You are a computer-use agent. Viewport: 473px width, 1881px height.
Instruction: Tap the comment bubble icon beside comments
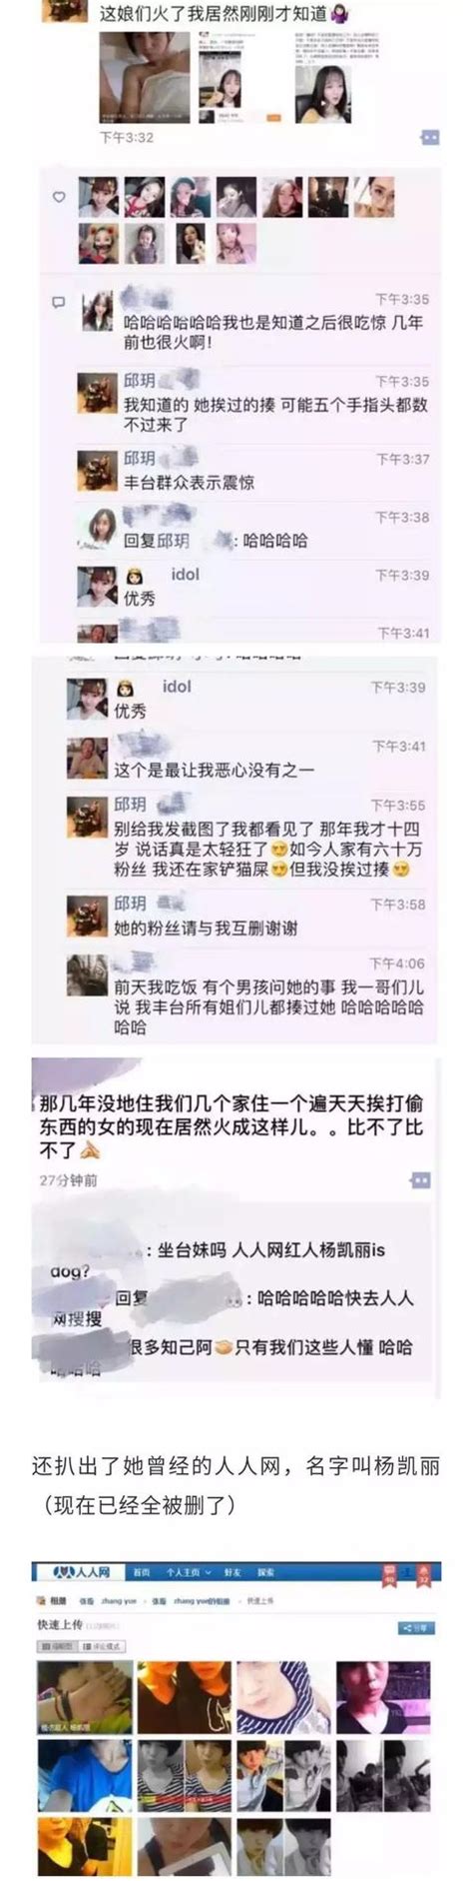(59, 301)
